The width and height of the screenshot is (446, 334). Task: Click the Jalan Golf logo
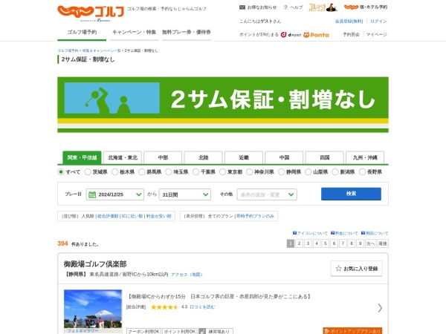[91, 12]
